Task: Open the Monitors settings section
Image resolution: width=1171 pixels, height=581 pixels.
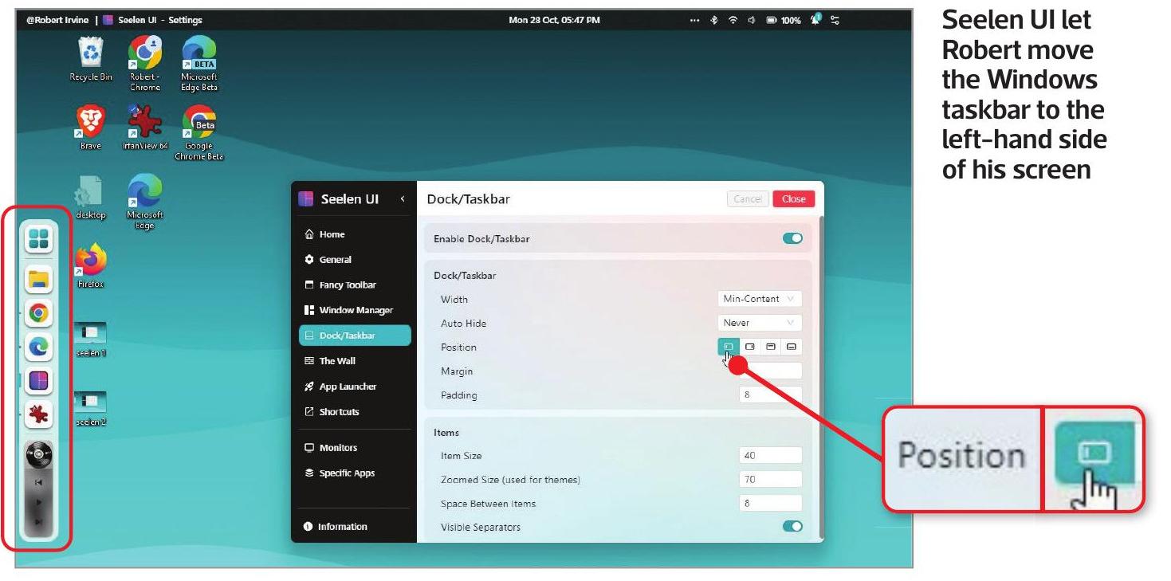Action: coord(355,448)
